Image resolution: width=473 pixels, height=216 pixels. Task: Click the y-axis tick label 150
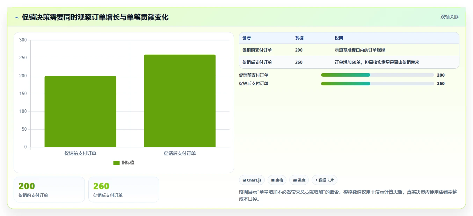23,94
